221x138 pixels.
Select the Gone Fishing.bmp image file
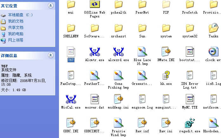point(118,76)
